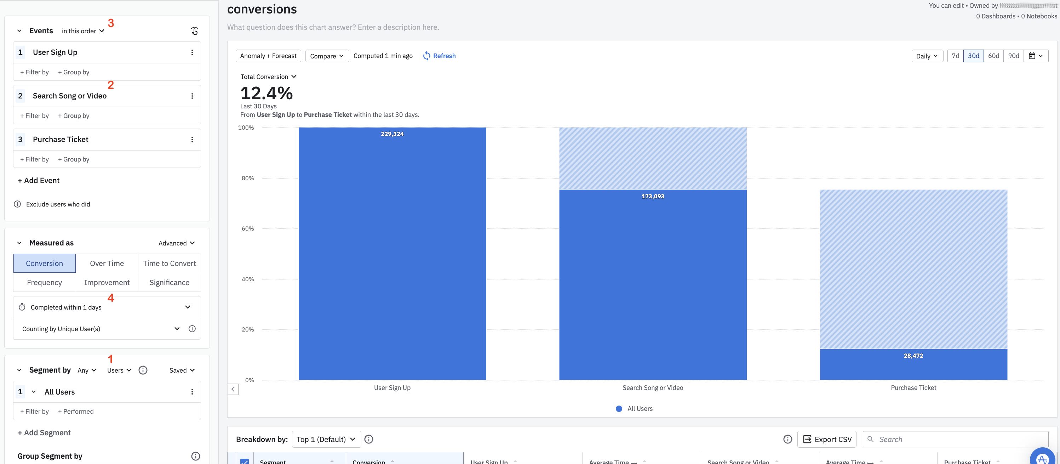Select the Time to Convert tab
The image size is (1060, 464).
169,263
